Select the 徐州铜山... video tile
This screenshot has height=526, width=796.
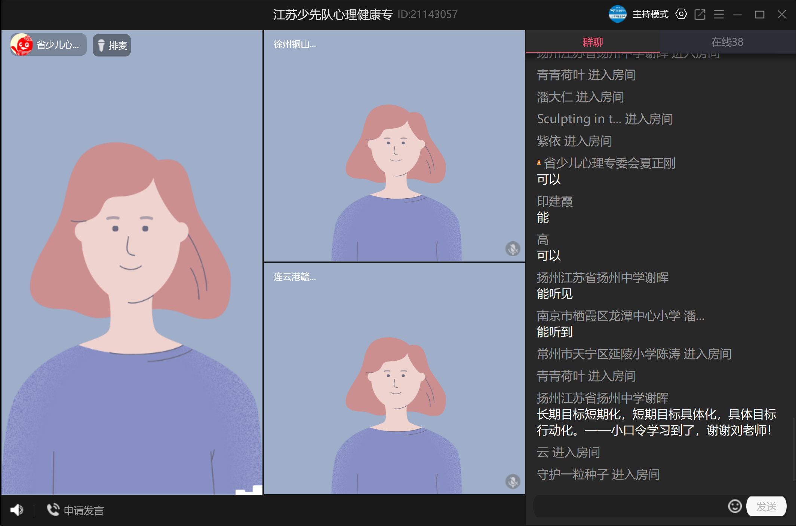[x=394, y=146]
